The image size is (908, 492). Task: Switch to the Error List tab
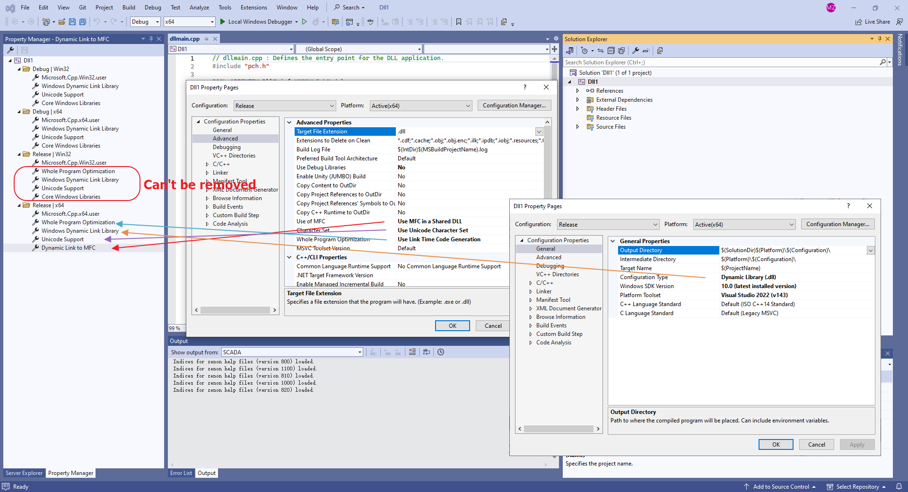[181, 473]
